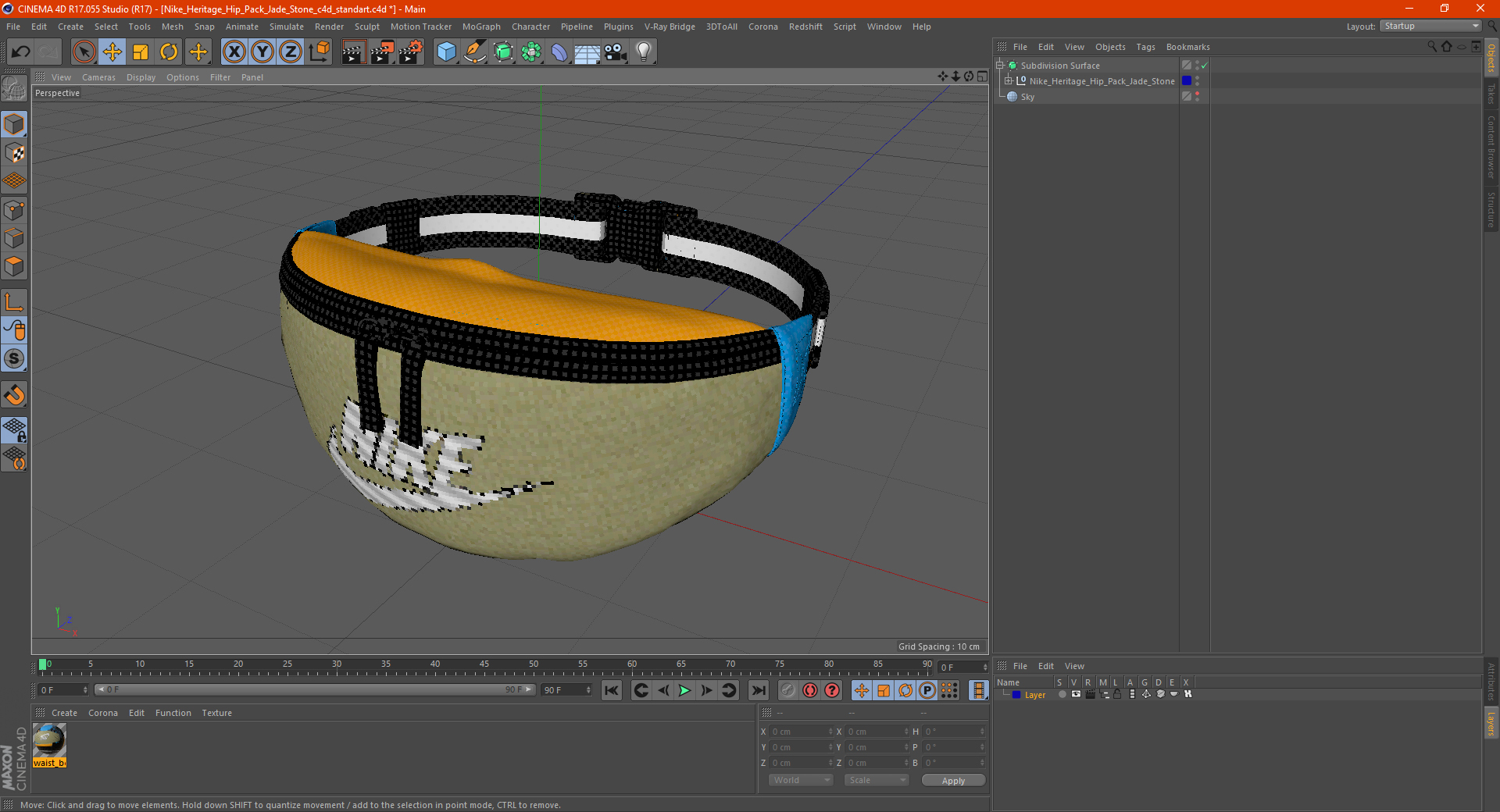Image resolution: width=1500 pixels, height=812 pixels.
Task: Switch to Polygons mode
Action: pos(14,266)
